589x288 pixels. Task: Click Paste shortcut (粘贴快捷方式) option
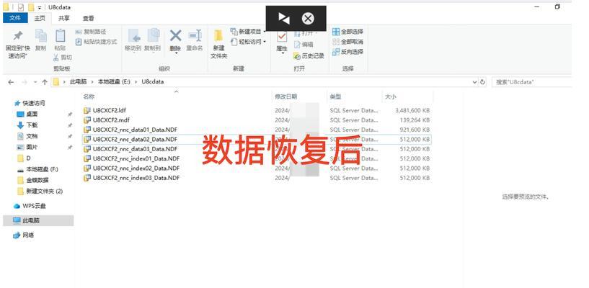(x=96, y=42)
